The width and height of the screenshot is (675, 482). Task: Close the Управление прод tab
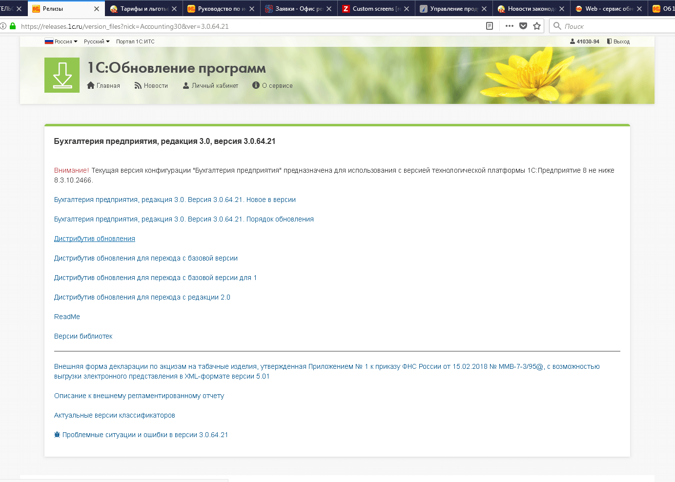(484, 9)
